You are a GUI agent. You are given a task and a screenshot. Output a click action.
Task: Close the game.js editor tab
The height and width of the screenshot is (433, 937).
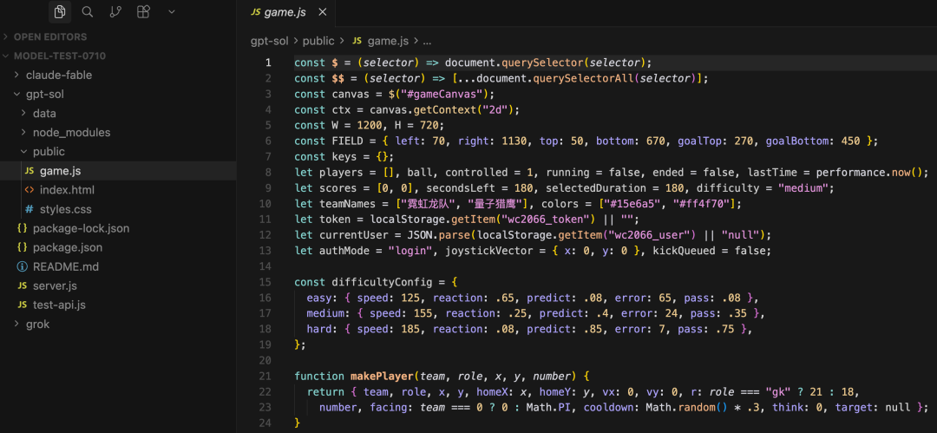click(x=323, y=12)
